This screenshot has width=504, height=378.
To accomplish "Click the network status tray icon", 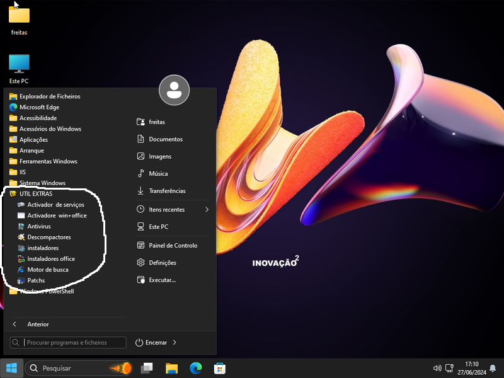I will pos(449,368).
